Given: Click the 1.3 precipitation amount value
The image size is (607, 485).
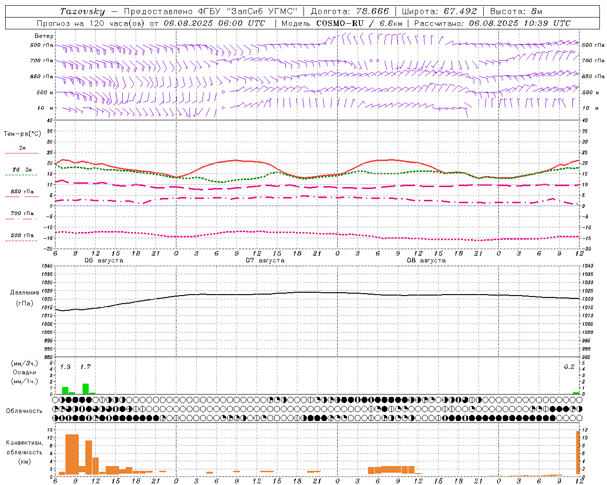Looking at the screenshot, I should (x=65, y=367).
